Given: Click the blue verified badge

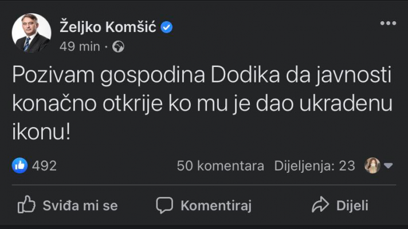Looking at the screenshot, I should pyautogui.click(x=166, y=27).
